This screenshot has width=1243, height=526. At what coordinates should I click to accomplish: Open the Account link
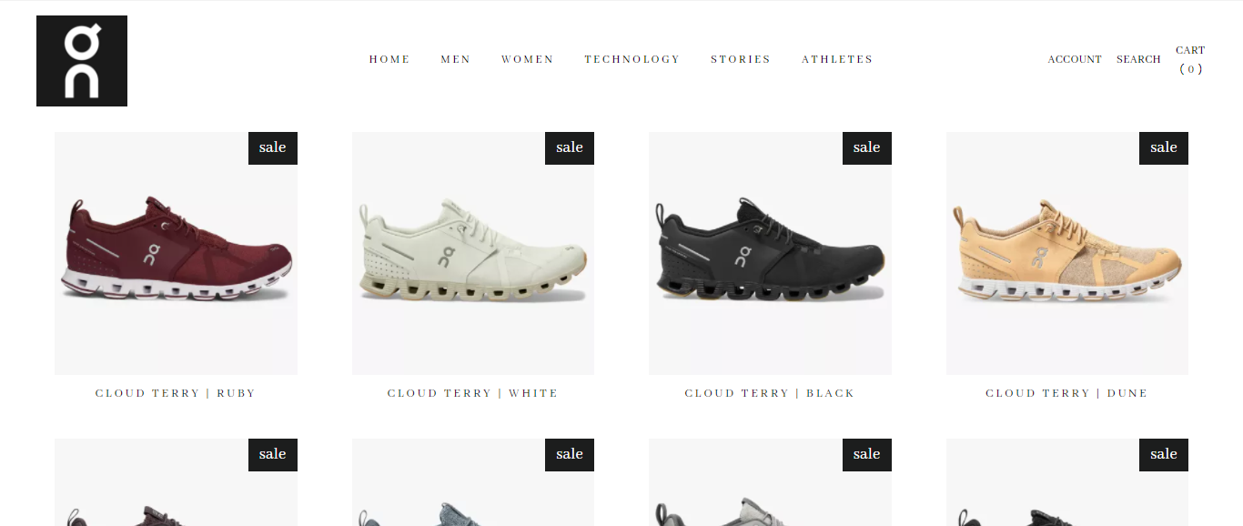(1075, 59)
